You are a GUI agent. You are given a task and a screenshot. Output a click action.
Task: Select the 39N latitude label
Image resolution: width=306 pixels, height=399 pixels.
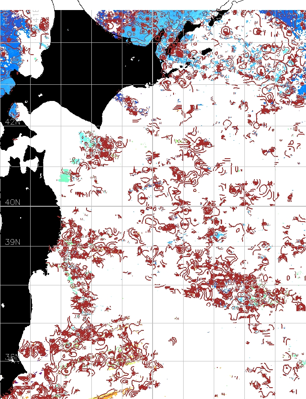click(13, 242)
